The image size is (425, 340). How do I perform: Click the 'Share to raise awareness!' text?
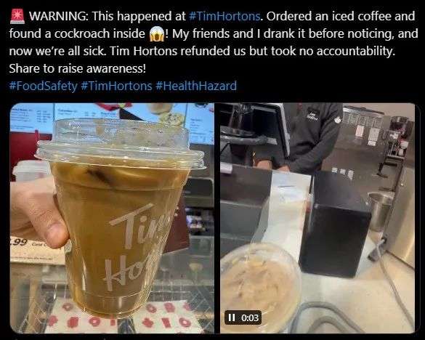[x=78, y=68]
